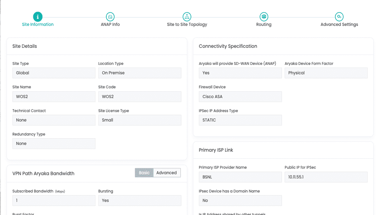Click the Site Type field showing Global
Screen dimensions: 382x215
point(54,73)
